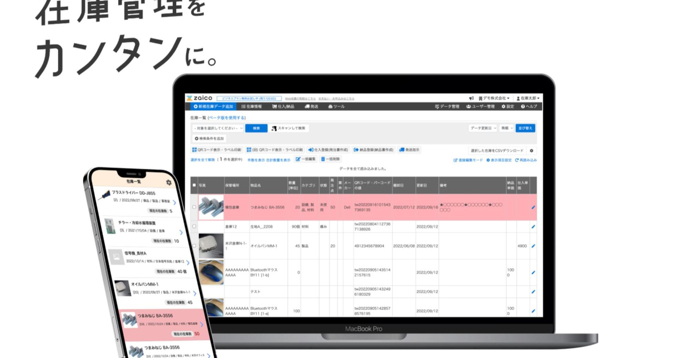
Task: Open the ツール menu
Action: coord(336,106)
